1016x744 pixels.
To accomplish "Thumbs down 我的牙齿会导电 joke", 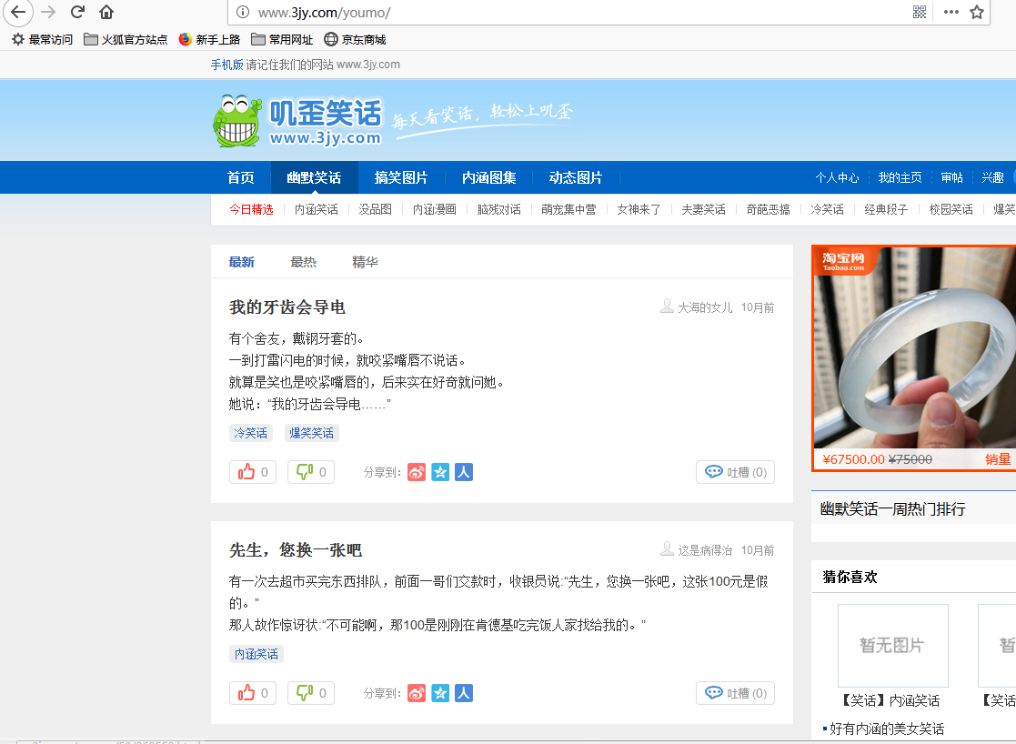I will click(x=311, y=472).
